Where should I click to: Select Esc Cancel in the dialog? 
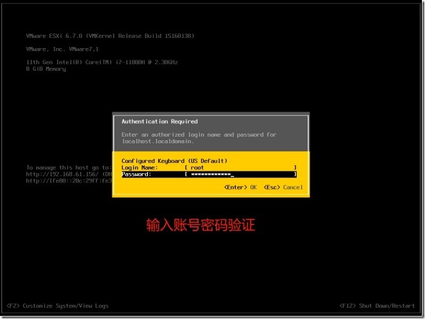pyautogui.click(x=283, y=187)
